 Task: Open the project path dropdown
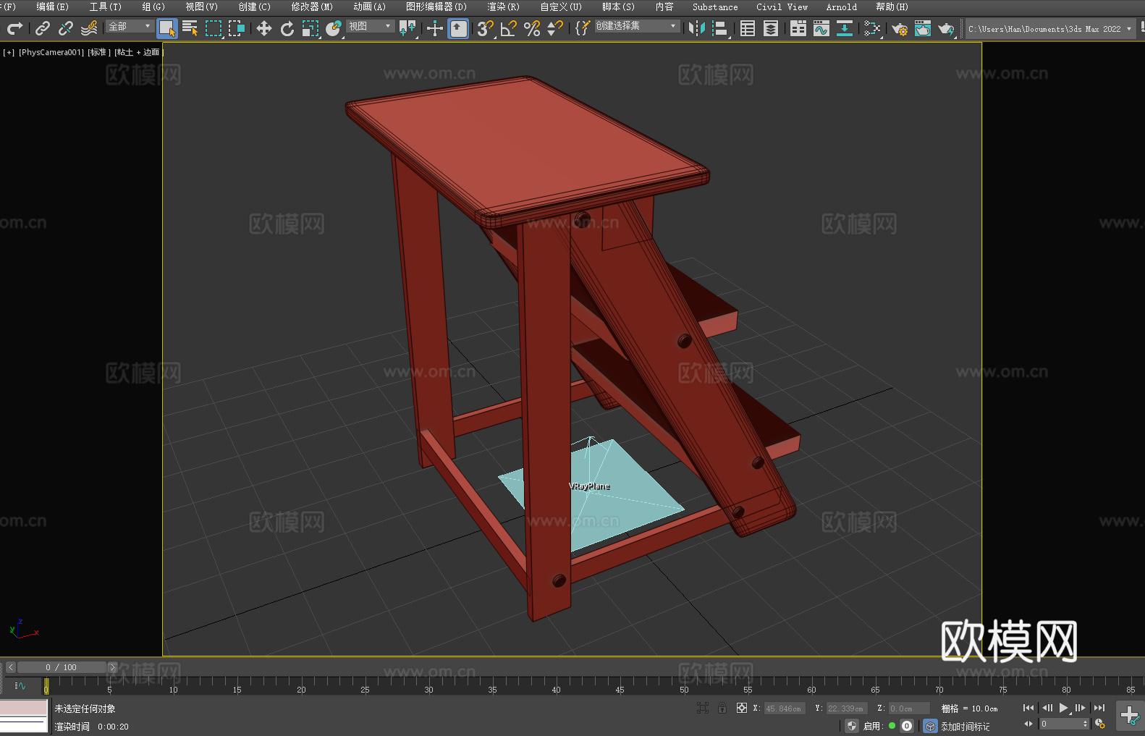[x=1050, y=29]
